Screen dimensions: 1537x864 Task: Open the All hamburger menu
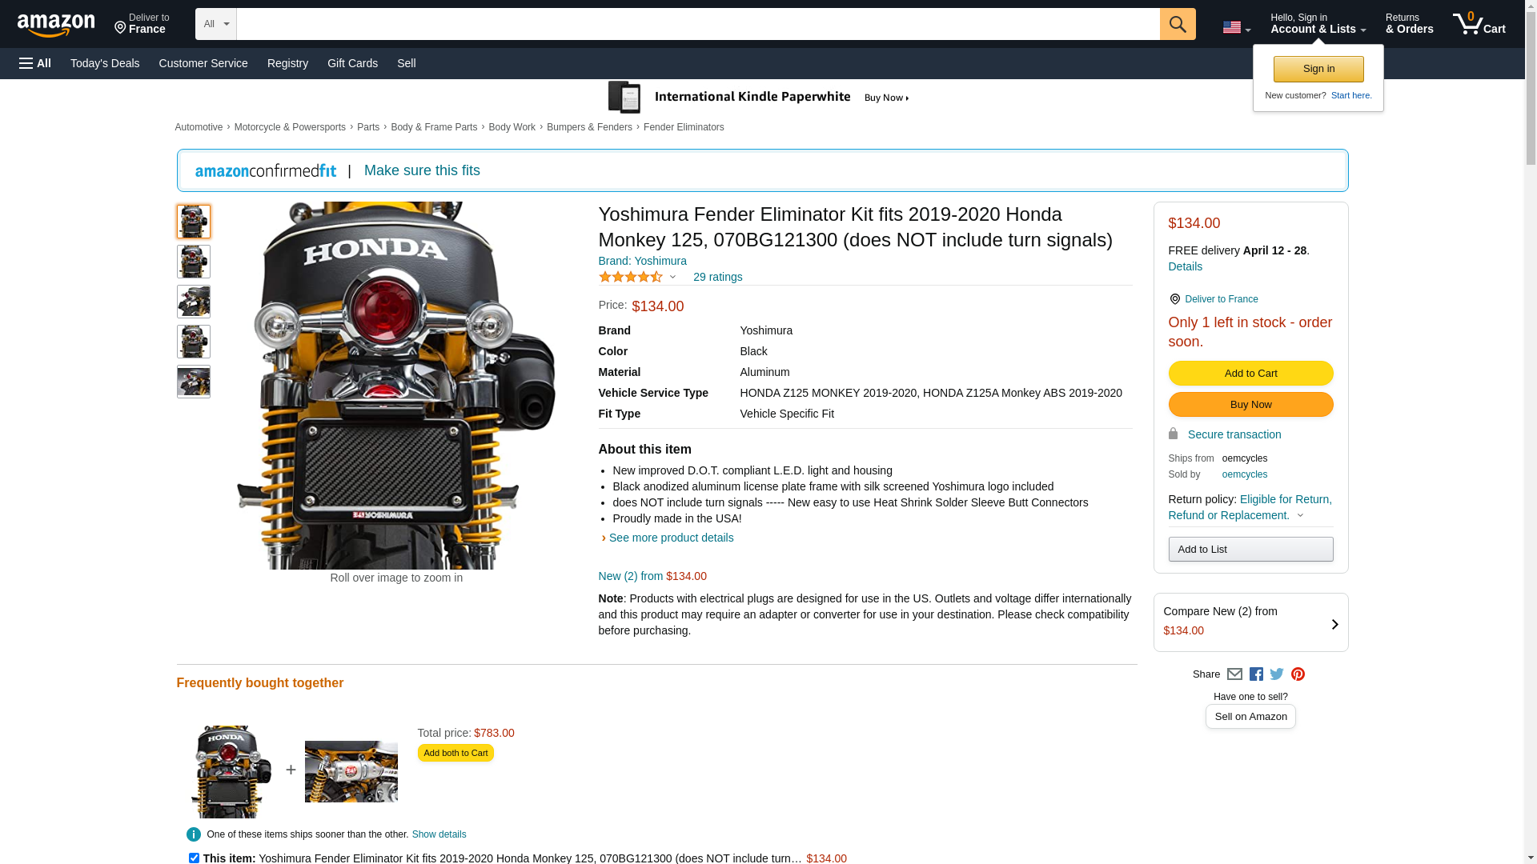[35, 63]
